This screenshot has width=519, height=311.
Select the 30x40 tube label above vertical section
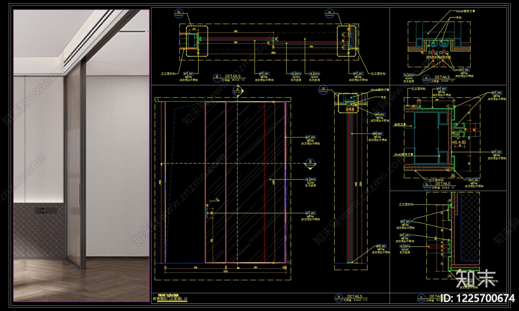tap(380, 90)
